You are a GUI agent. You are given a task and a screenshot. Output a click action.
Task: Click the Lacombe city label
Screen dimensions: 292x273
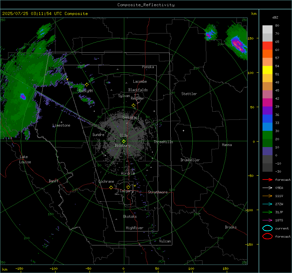[140, 81]
